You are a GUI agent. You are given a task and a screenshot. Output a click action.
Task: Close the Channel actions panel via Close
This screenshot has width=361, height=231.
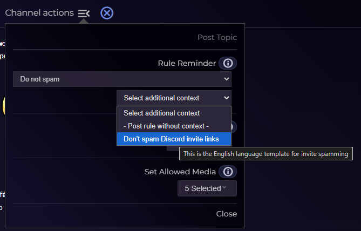227,214
